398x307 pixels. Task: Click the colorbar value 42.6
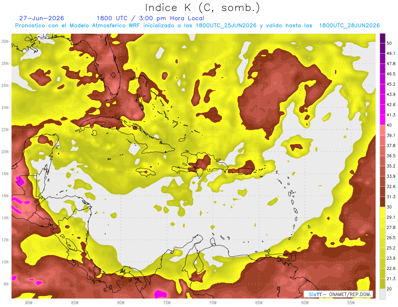tap(391, 105)
